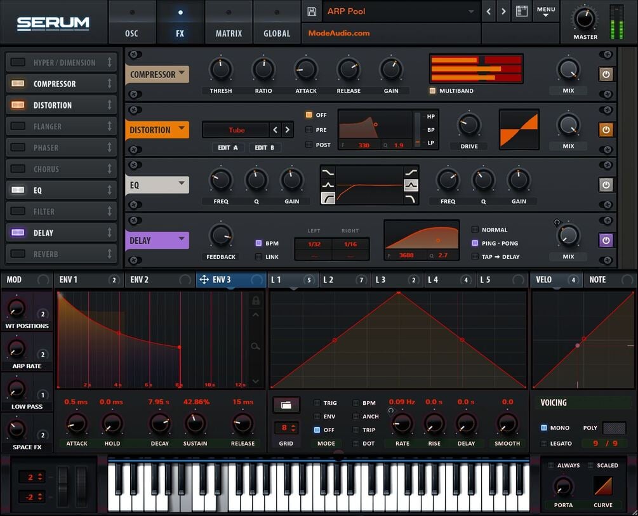The image size is (638, 516).
Task: Toggle the delay BPM sync checkbox
Action: 258,243
